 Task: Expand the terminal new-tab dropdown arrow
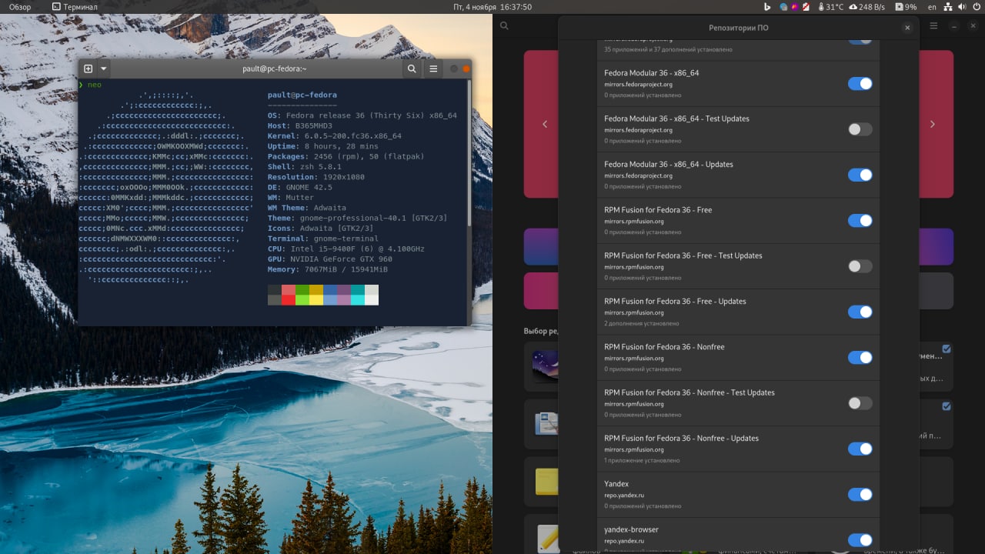coord(104,68)
